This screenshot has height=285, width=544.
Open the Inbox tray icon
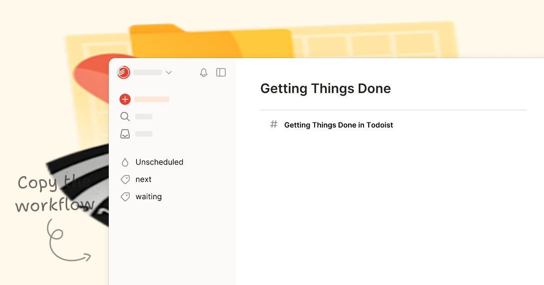125,133
